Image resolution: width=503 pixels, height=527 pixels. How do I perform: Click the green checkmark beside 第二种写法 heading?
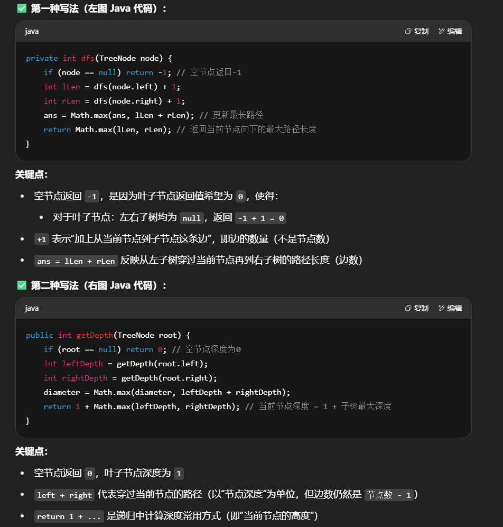[x=22, y=285]
